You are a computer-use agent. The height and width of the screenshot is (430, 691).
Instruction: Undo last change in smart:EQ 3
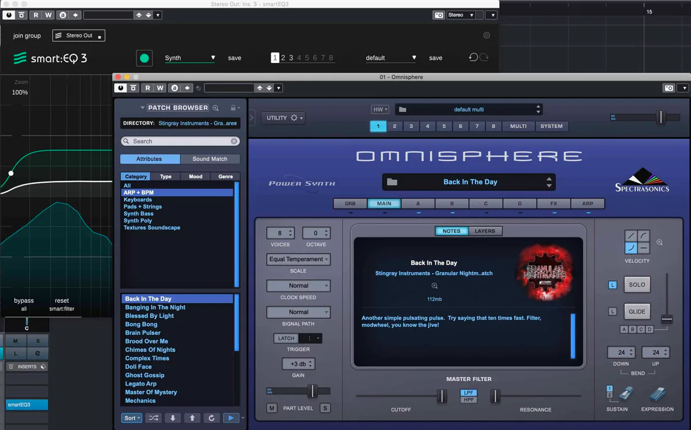tap(473, 58)
